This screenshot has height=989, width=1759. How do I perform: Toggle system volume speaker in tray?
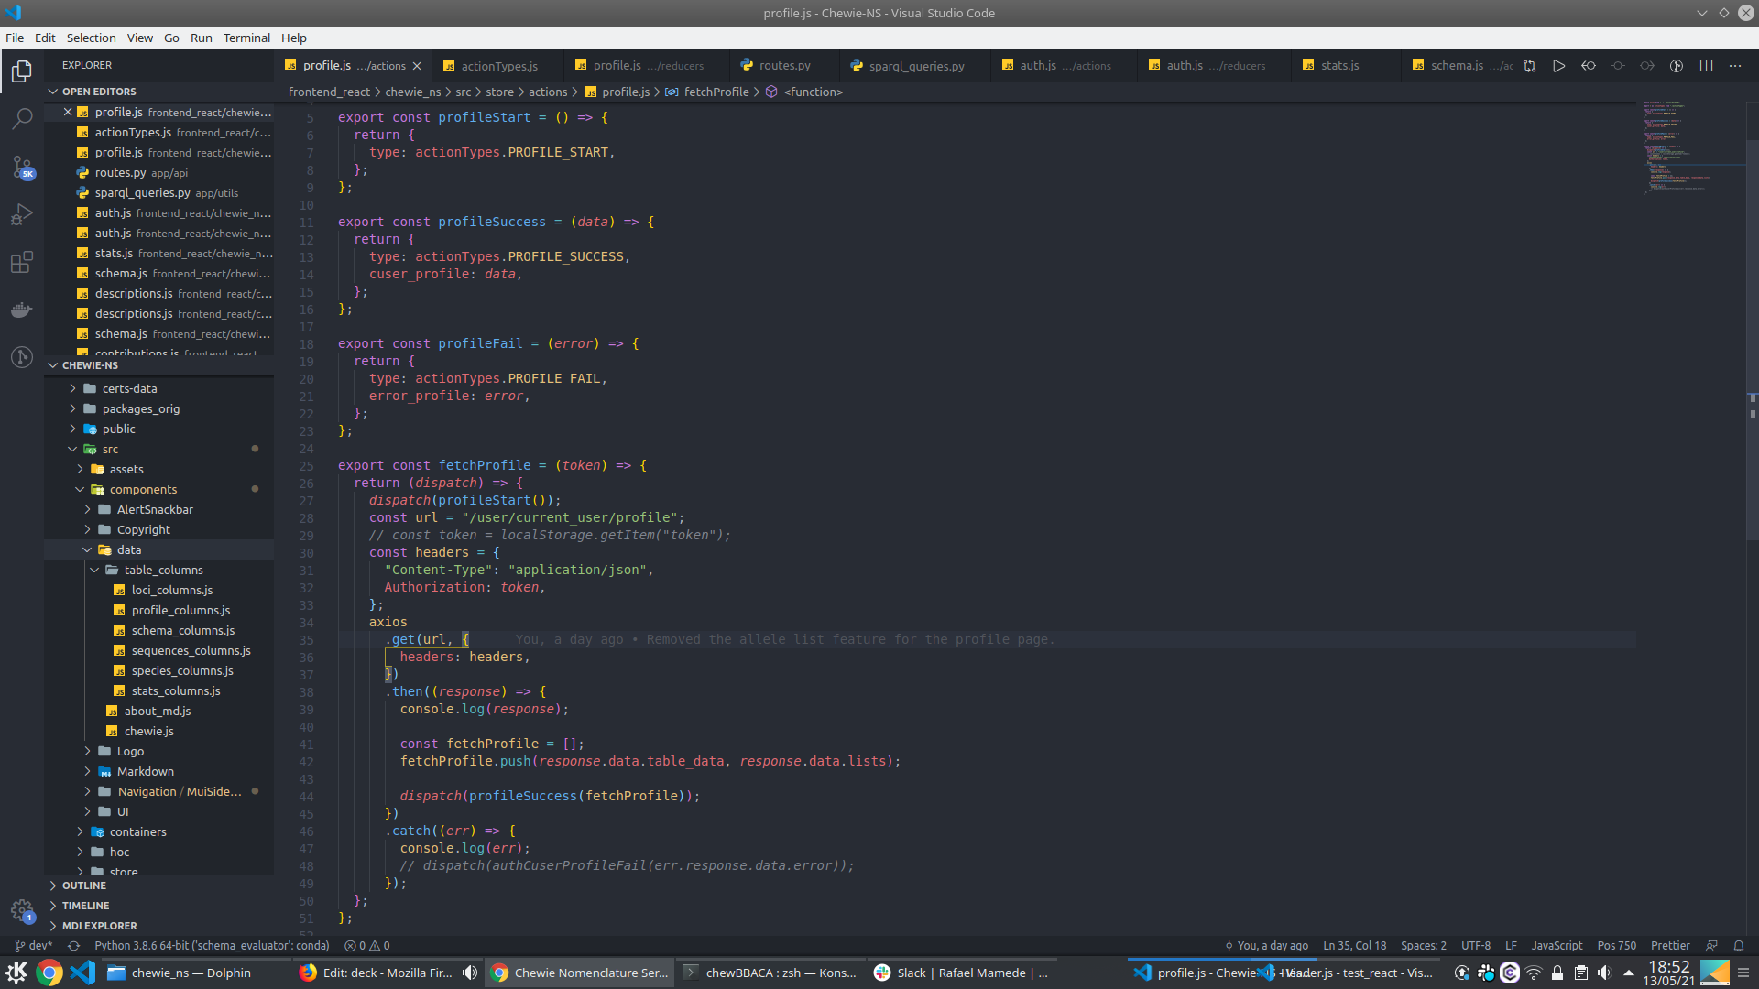tap(1604, 973)
